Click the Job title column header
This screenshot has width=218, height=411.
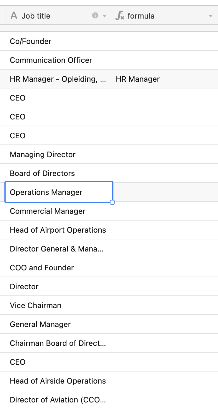coord(36,16)
